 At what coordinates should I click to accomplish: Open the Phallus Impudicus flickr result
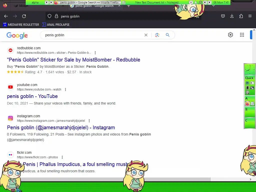pyautogui.click(x=75, y=164)
